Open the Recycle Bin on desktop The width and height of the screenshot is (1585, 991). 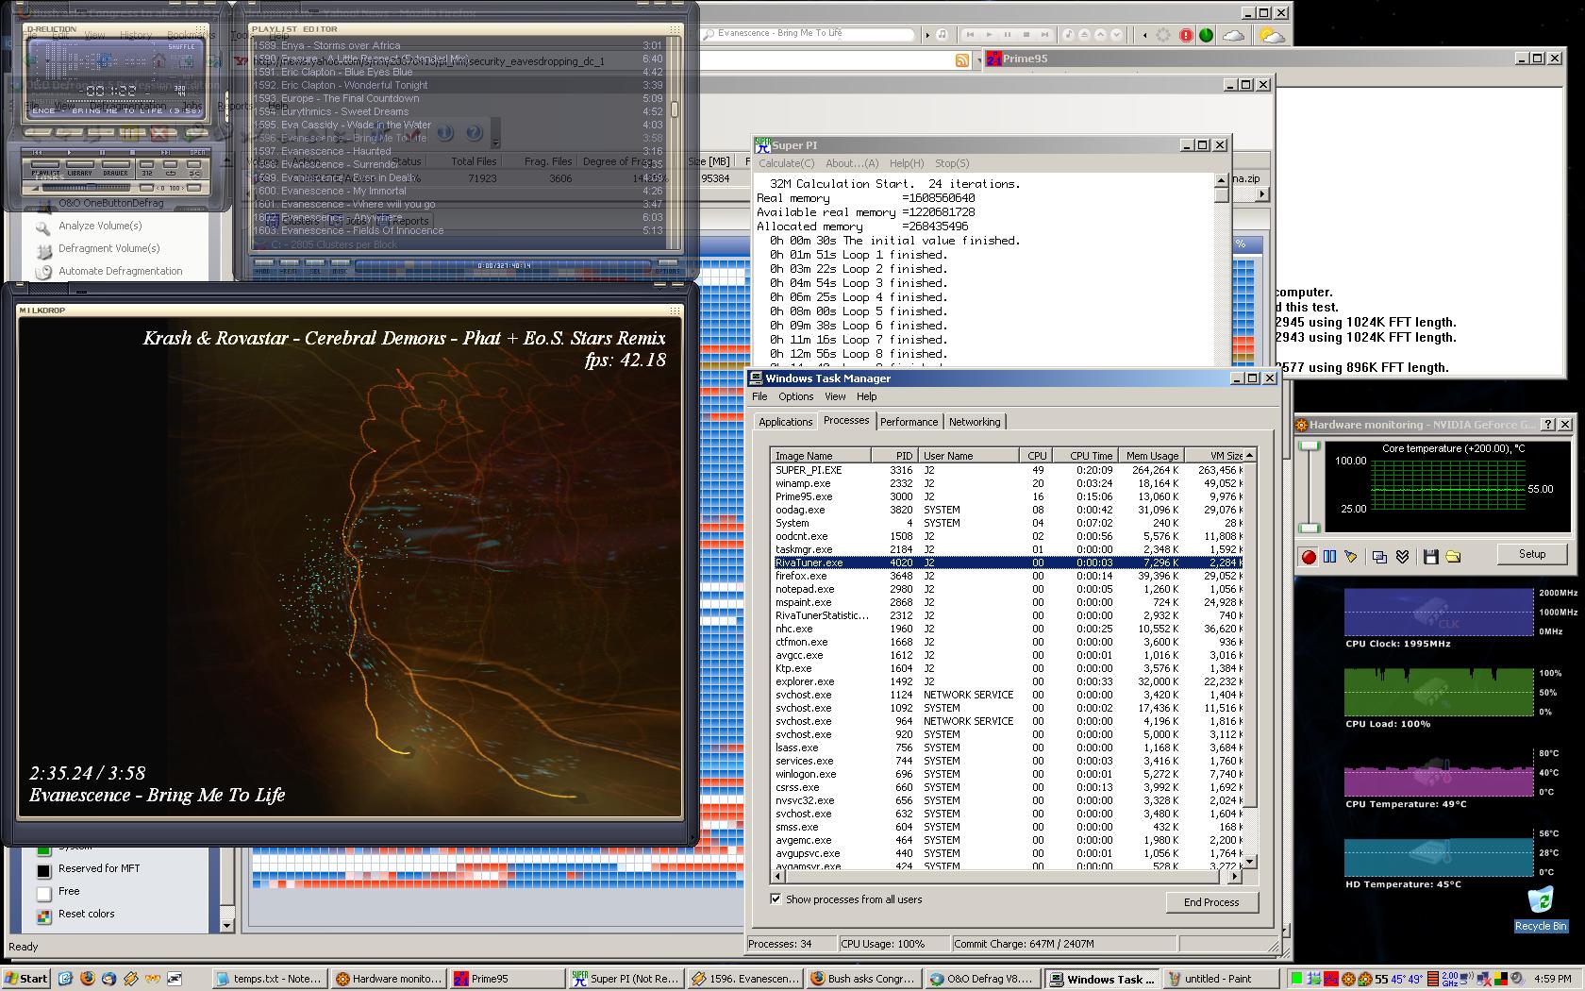[1540, 910]
